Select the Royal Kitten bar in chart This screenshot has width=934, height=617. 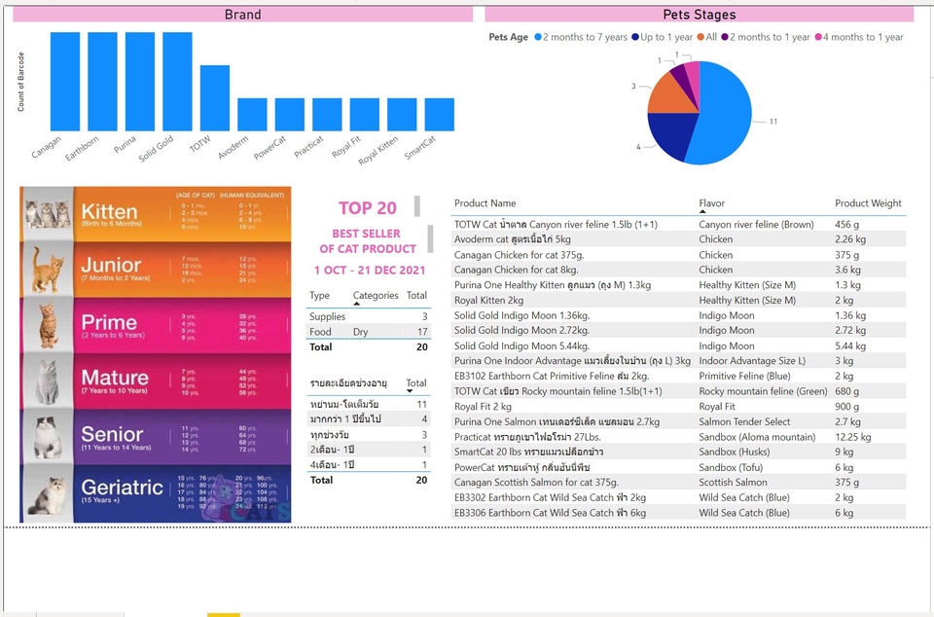402,115
